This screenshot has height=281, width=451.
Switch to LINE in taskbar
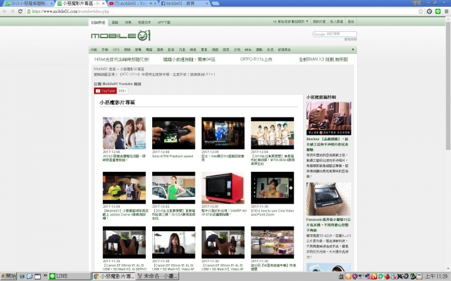pyautogui.click(x=69, y=276)
